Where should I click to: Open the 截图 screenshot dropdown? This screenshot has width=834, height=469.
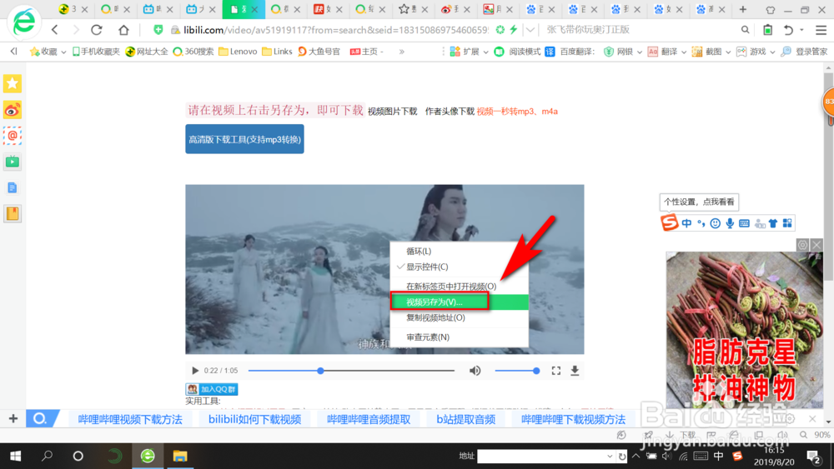click(x=711, y=52)
